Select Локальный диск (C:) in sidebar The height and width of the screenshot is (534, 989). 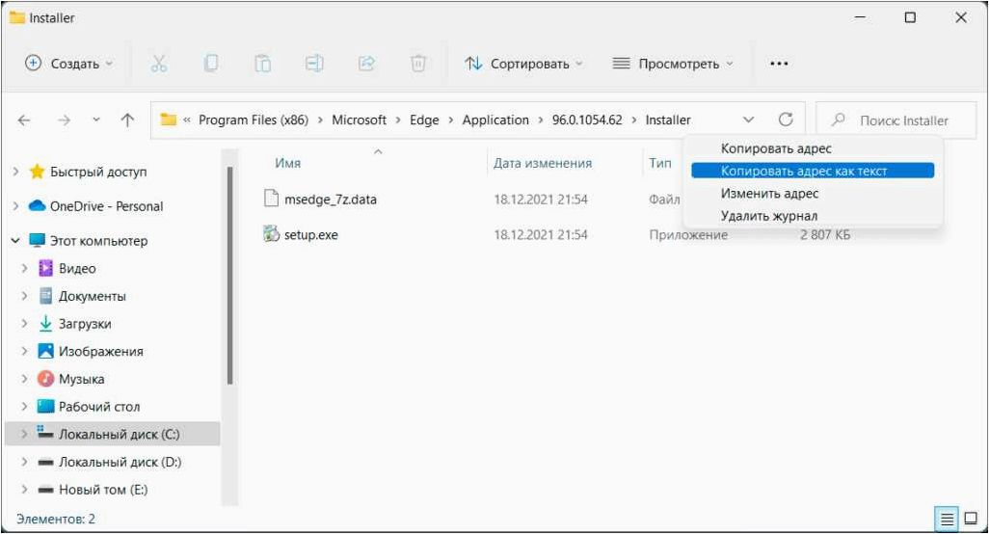(x=112, y=435)
